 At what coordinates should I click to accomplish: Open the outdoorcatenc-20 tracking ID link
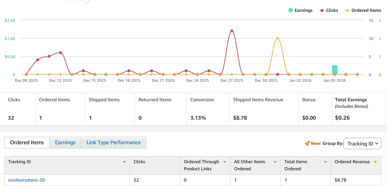pyautogui.click(x=26, y=180)
